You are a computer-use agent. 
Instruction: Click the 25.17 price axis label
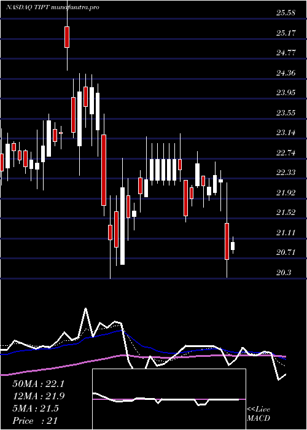point(286,33)
